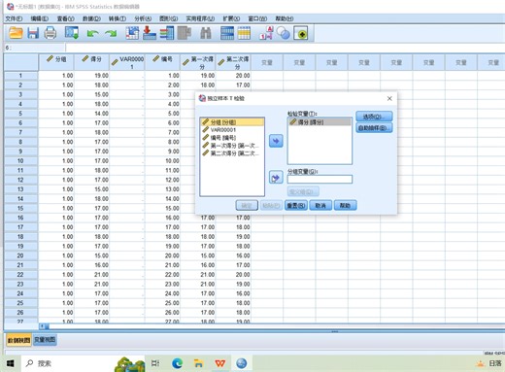Screen dimensions: 505x372
Task: Click the cell editor bar above the grid
Action: 285,48
